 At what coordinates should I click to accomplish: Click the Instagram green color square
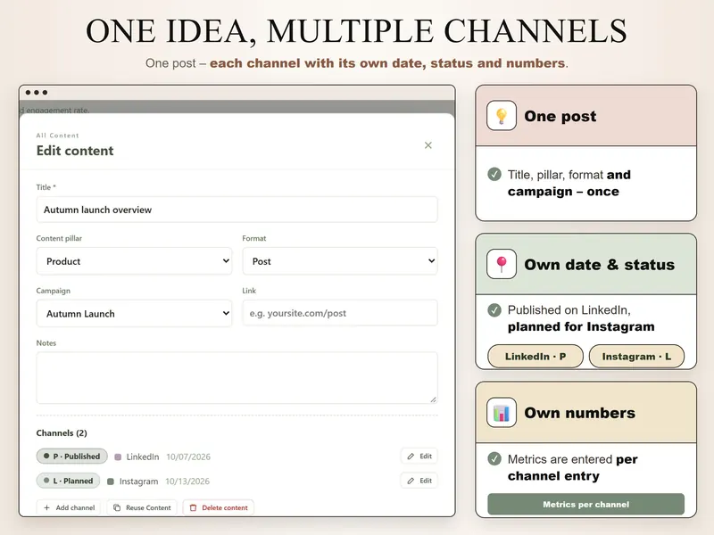click(x=111, y=481)
